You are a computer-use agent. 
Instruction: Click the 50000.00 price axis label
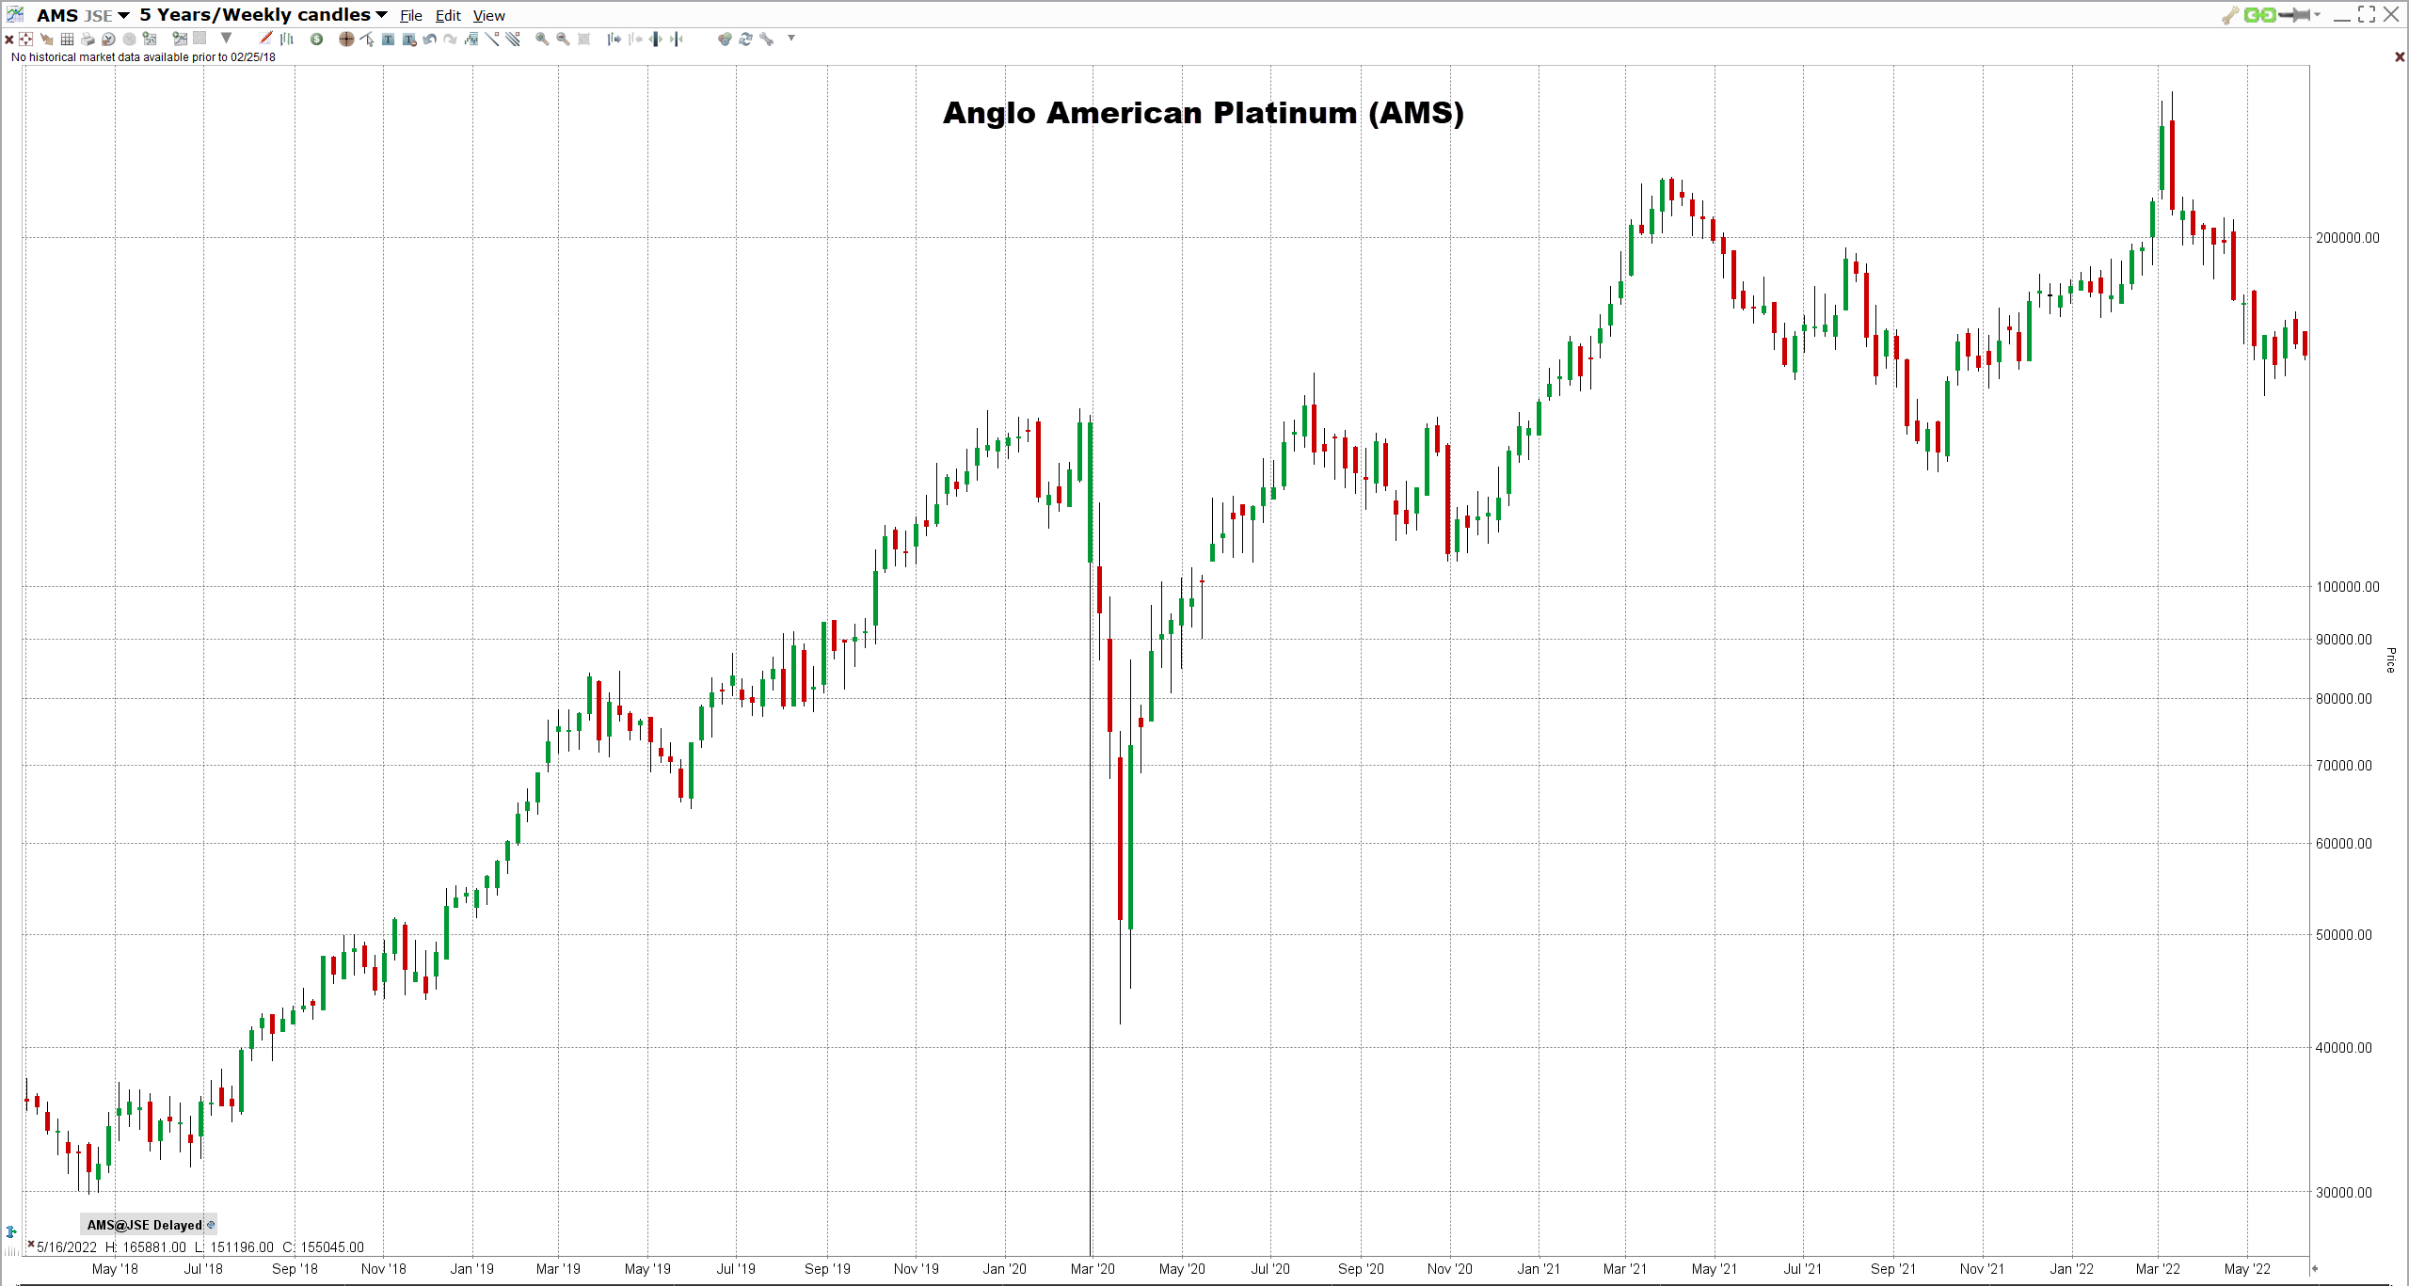(x=2343, y=934)
